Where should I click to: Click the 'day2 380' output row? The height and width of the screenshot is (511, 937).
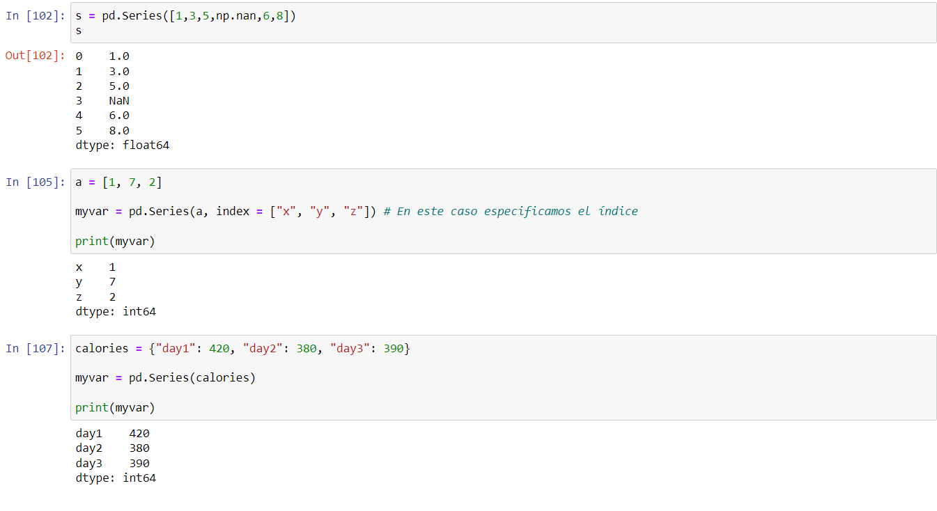tap(112, 448)
